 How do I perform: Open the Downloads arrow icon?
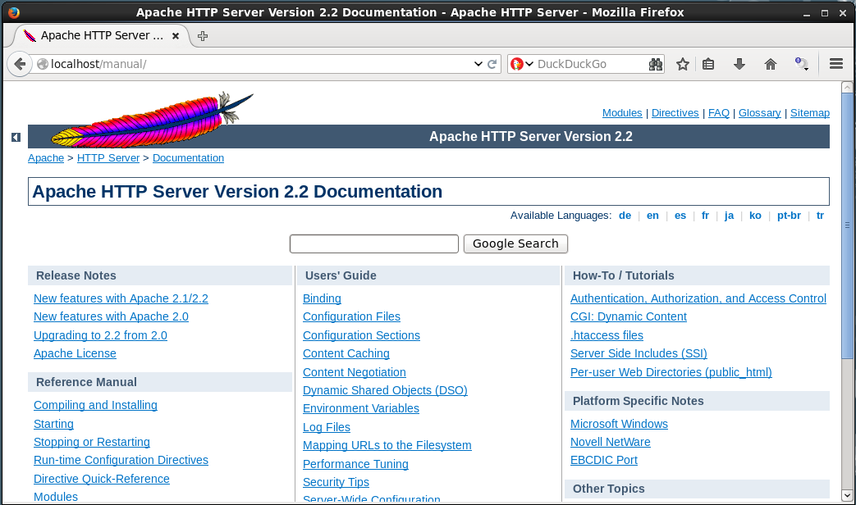[x=739, y=64]
